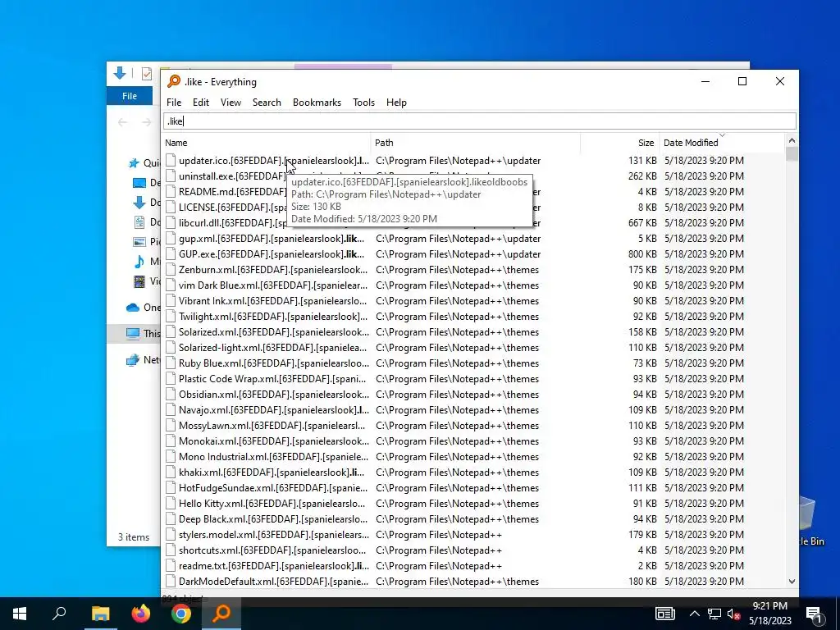840x630 pixels.
Task: Open the Tools menu
Action: (363, 103)
